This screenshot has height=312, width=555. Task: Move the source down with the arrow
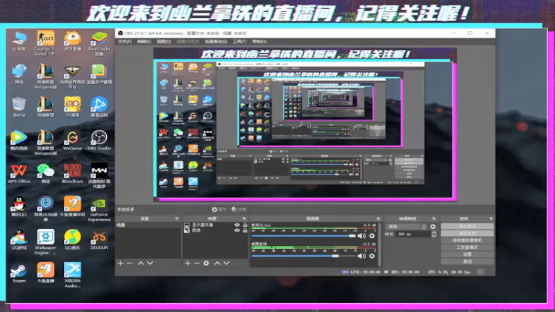pyautogui.click(x=227, y=263)
